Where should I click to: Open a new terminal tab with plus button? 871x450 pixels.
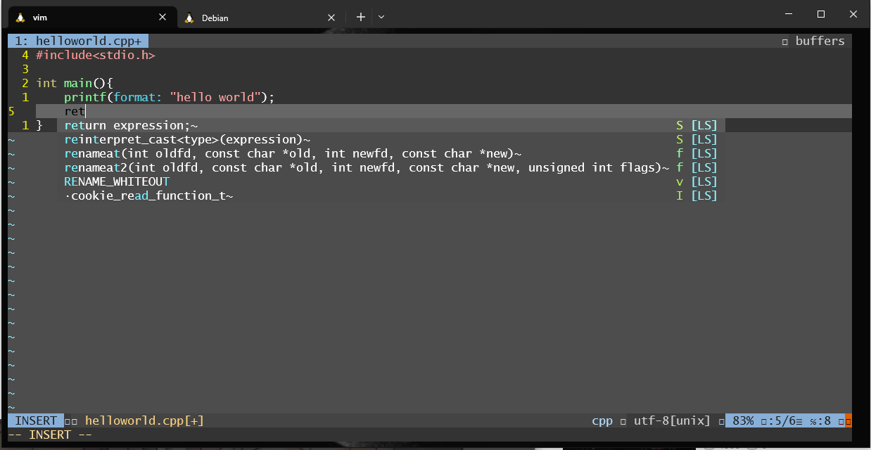pyautogui.click(x=360, y=17)
